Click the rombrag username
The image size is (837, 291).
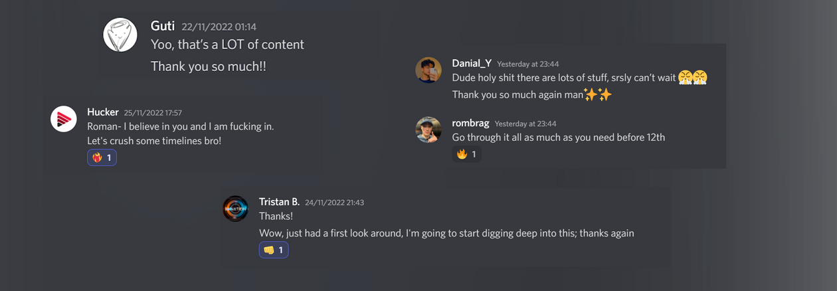pyautogui.click(x=470, y=123)
